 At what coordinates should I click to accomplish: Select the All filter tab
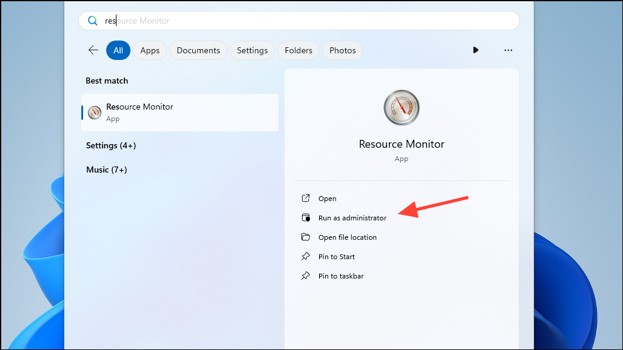coord(118,50)
